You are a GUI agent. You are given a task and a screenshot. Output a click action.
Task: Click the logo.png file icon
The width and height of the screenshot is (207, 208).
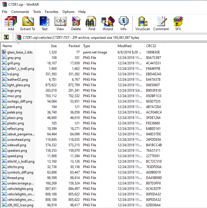[4, 90]
